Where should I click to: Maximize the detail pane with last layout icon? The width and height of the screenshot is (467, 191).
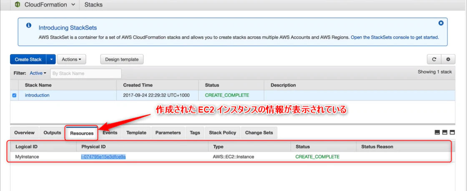click(x=452, y=132)
